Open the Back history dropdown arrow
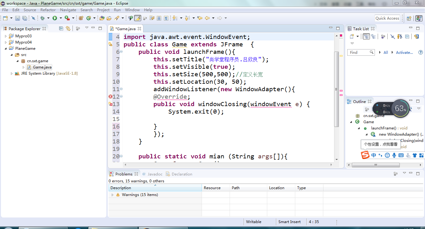Viewport: 425px width, 229px height. [213, 18]
